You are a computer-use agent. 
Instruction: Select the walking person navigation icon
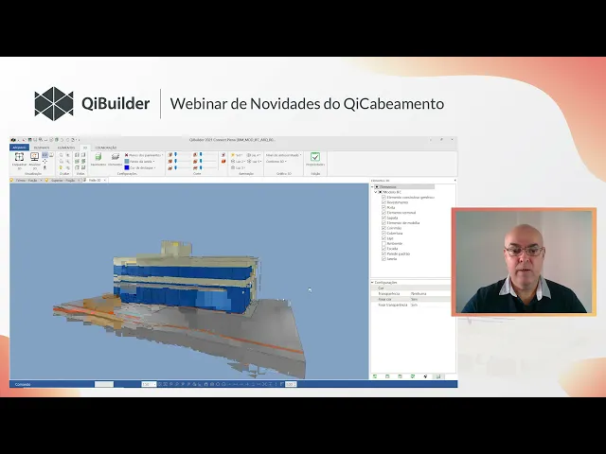(x=45, y=167)
